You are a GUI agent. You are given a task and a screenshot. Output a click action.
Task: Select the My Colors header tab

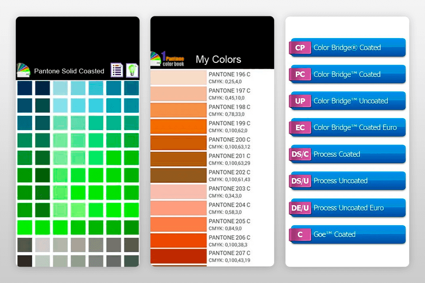pos(219,59)
